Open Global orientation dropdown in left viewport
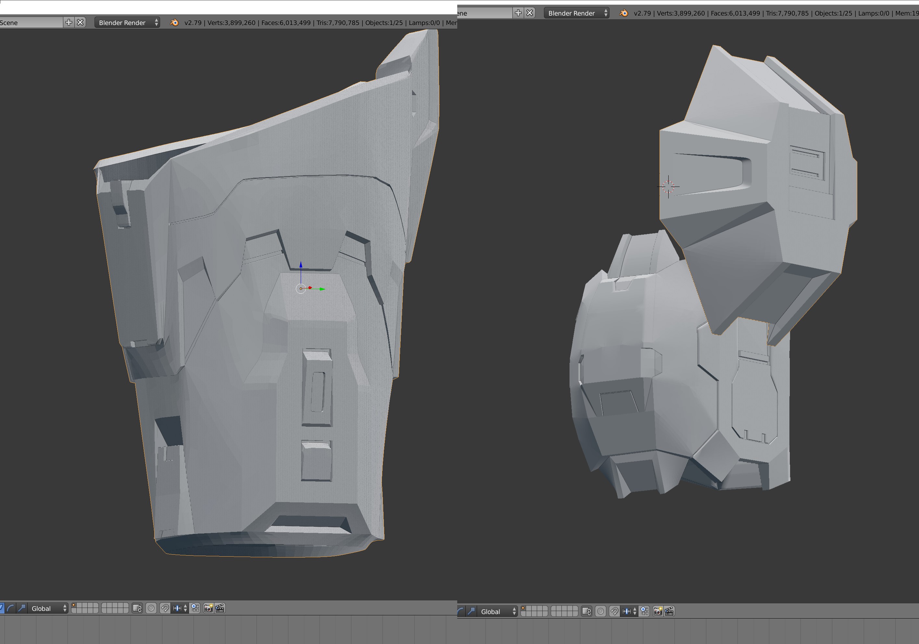Viewport: 919px width, 644px height. click(x=48, y=608)
